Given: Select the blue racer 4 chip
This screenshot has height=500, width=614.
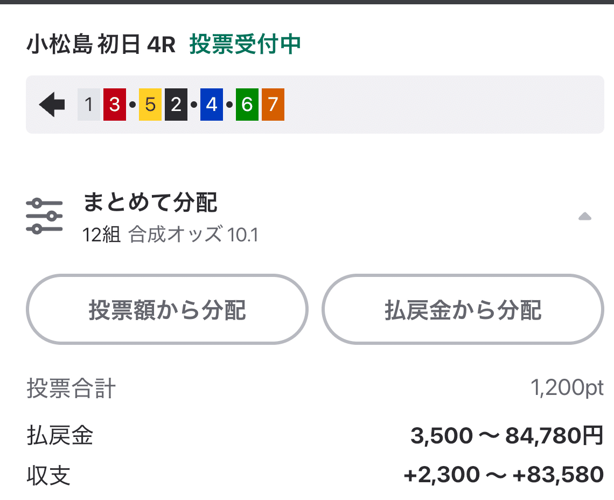Looking at the screenshot, I should 211,105.
